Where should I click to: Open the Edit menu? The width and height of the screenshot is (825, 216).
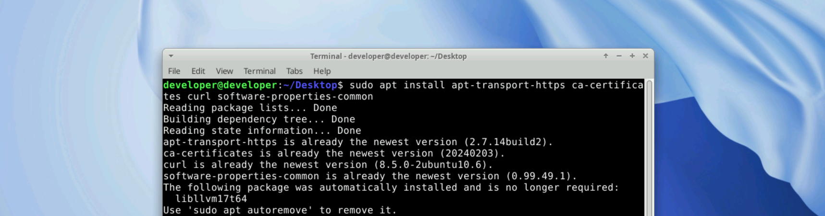click(198, 71)
